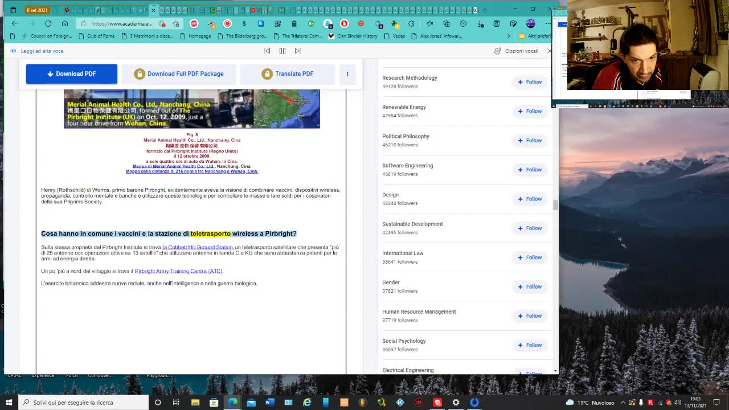Open the browser history icon
The image size is (729, 410).
tap(463, 23)
